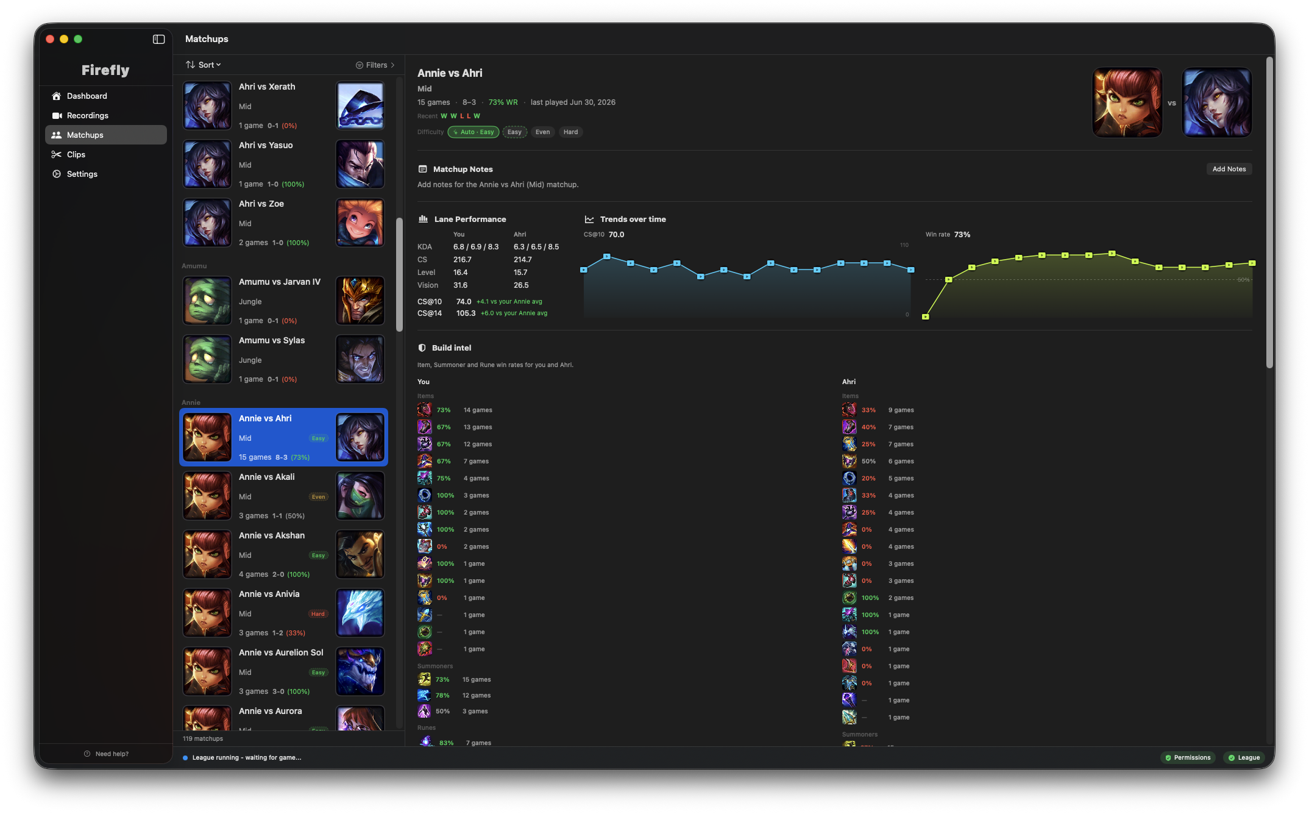The height and width of the screenshot is (814, 1309).
Task: Open the Amumu vs Sylas matchup
Action: pos(283,360)
